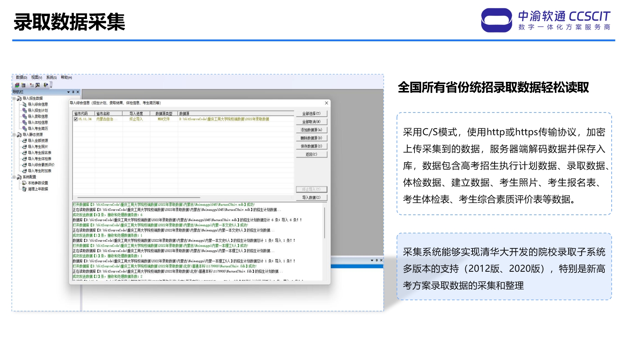
Task: Select 导入综合信息 in navigation tree
Action: (38, 104)
